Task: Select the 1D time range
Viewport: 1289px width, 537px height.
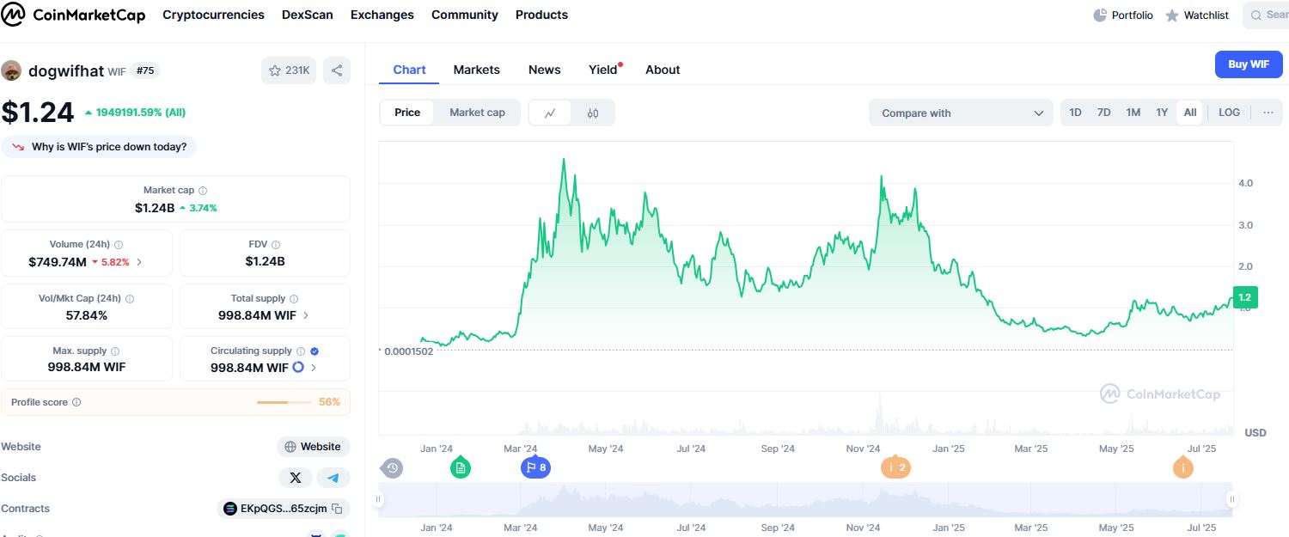Action: click(1075, 113)
